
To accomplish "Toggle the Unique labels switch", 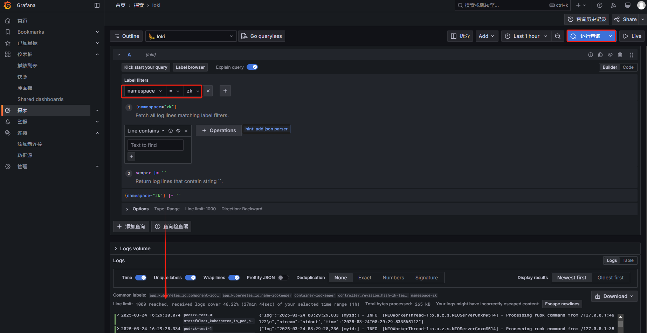I will pos(191,278).
